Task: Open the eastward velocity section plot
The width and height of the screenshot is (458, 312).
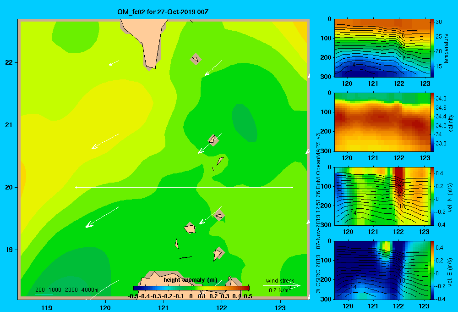Action: [382, 270]
